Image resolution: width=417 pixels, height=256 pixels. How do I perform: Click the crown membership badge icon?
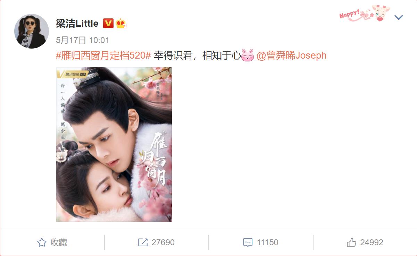tap(121, 24)
